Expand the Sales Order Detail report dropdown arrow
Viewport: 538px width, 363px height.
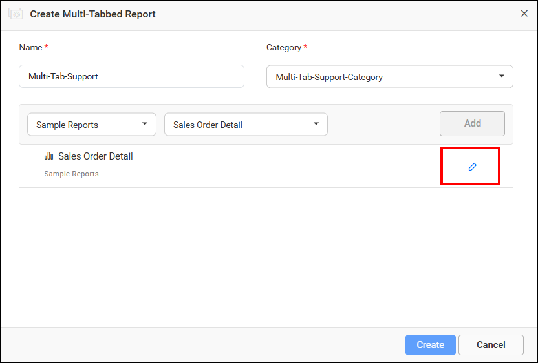click(316, 124)
